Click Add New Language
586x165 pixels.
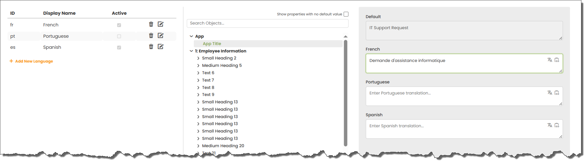pyautogui.click(x=31, y=61)
